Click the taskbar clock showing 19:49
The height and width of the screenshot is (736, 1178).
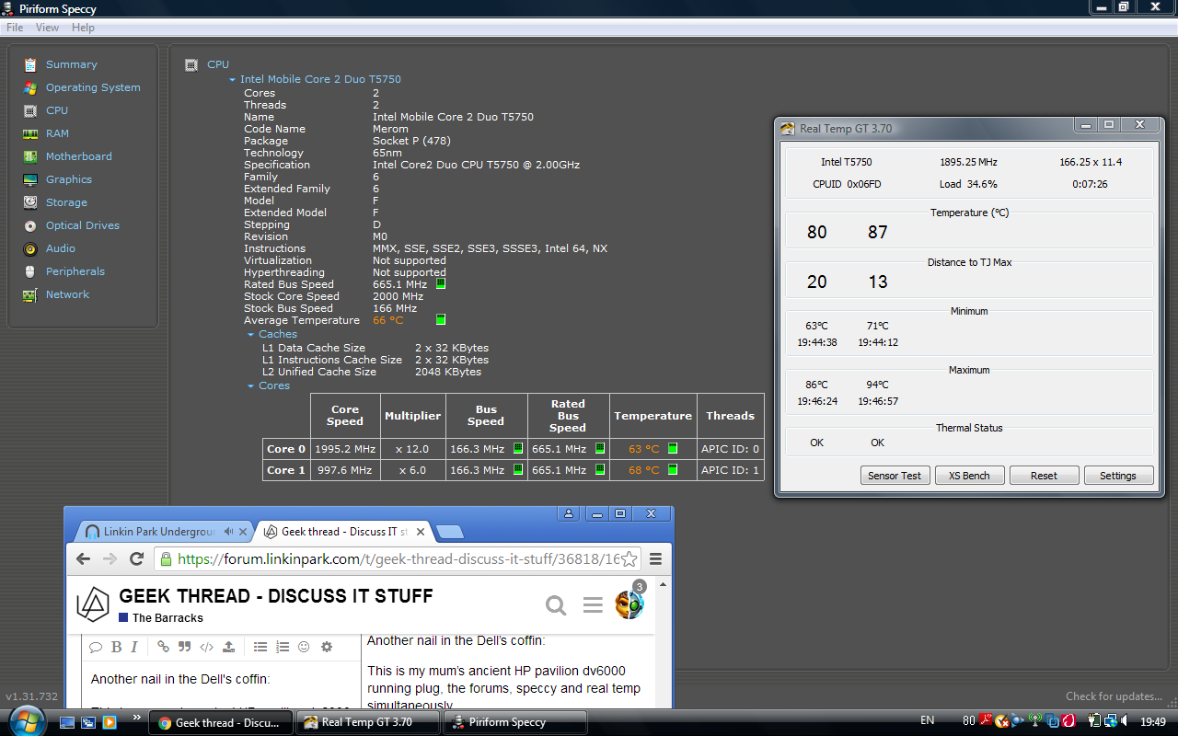tap(1152, 722)
